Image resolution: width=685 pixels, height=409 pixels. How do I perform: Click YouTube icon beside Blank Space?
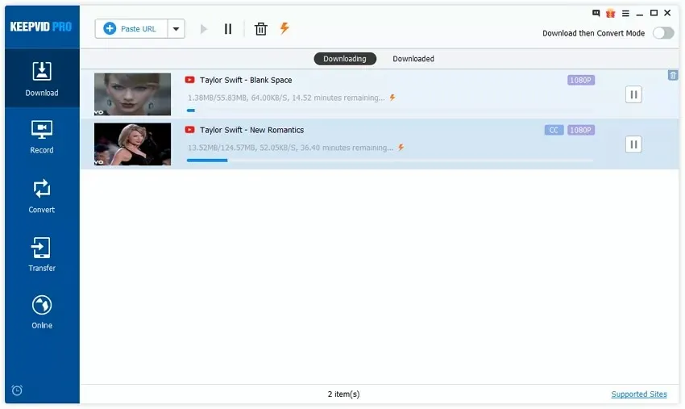tap(189, 80)
